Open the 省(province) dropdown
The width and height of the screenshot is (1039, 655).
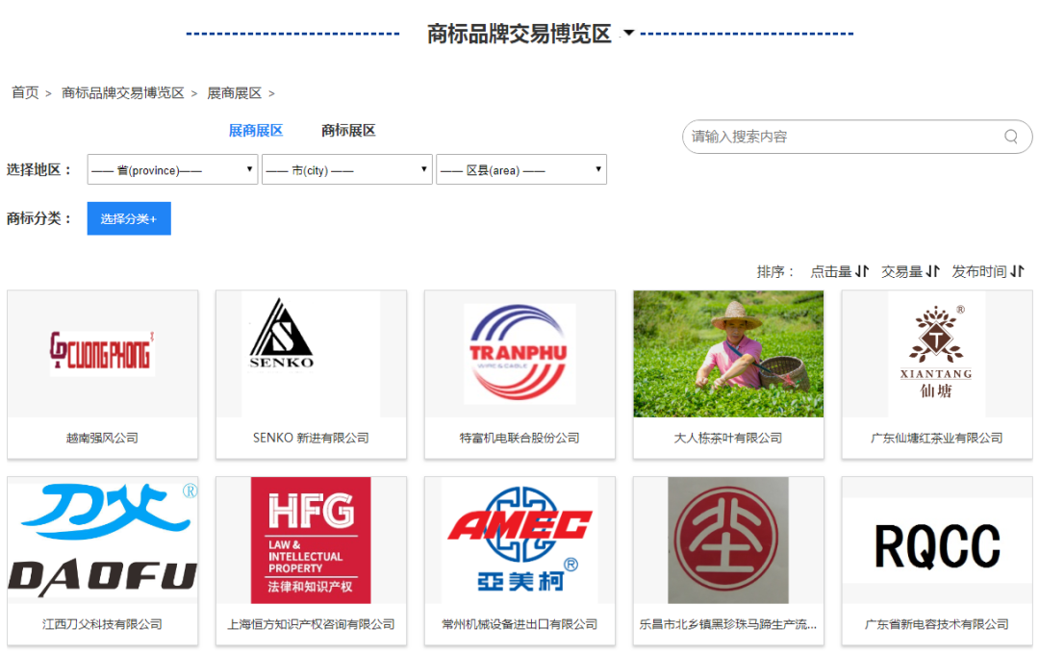click(172, 169)
